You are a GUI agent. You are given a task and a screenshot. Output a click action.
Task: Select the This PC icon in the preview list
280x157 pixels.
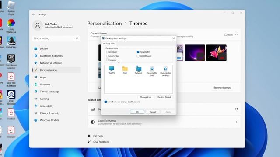click(x=112, y=70)
